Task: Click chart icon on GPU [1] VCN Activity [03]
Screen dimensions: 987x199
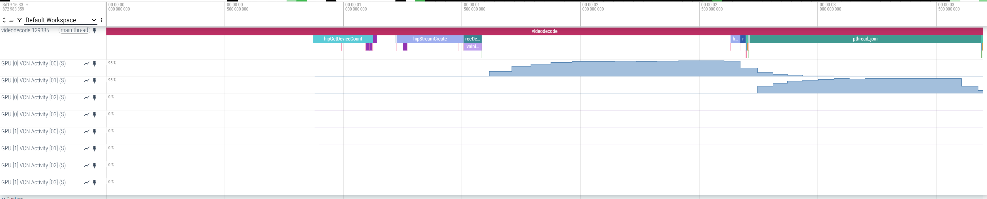Action: (x=87, y=183)
